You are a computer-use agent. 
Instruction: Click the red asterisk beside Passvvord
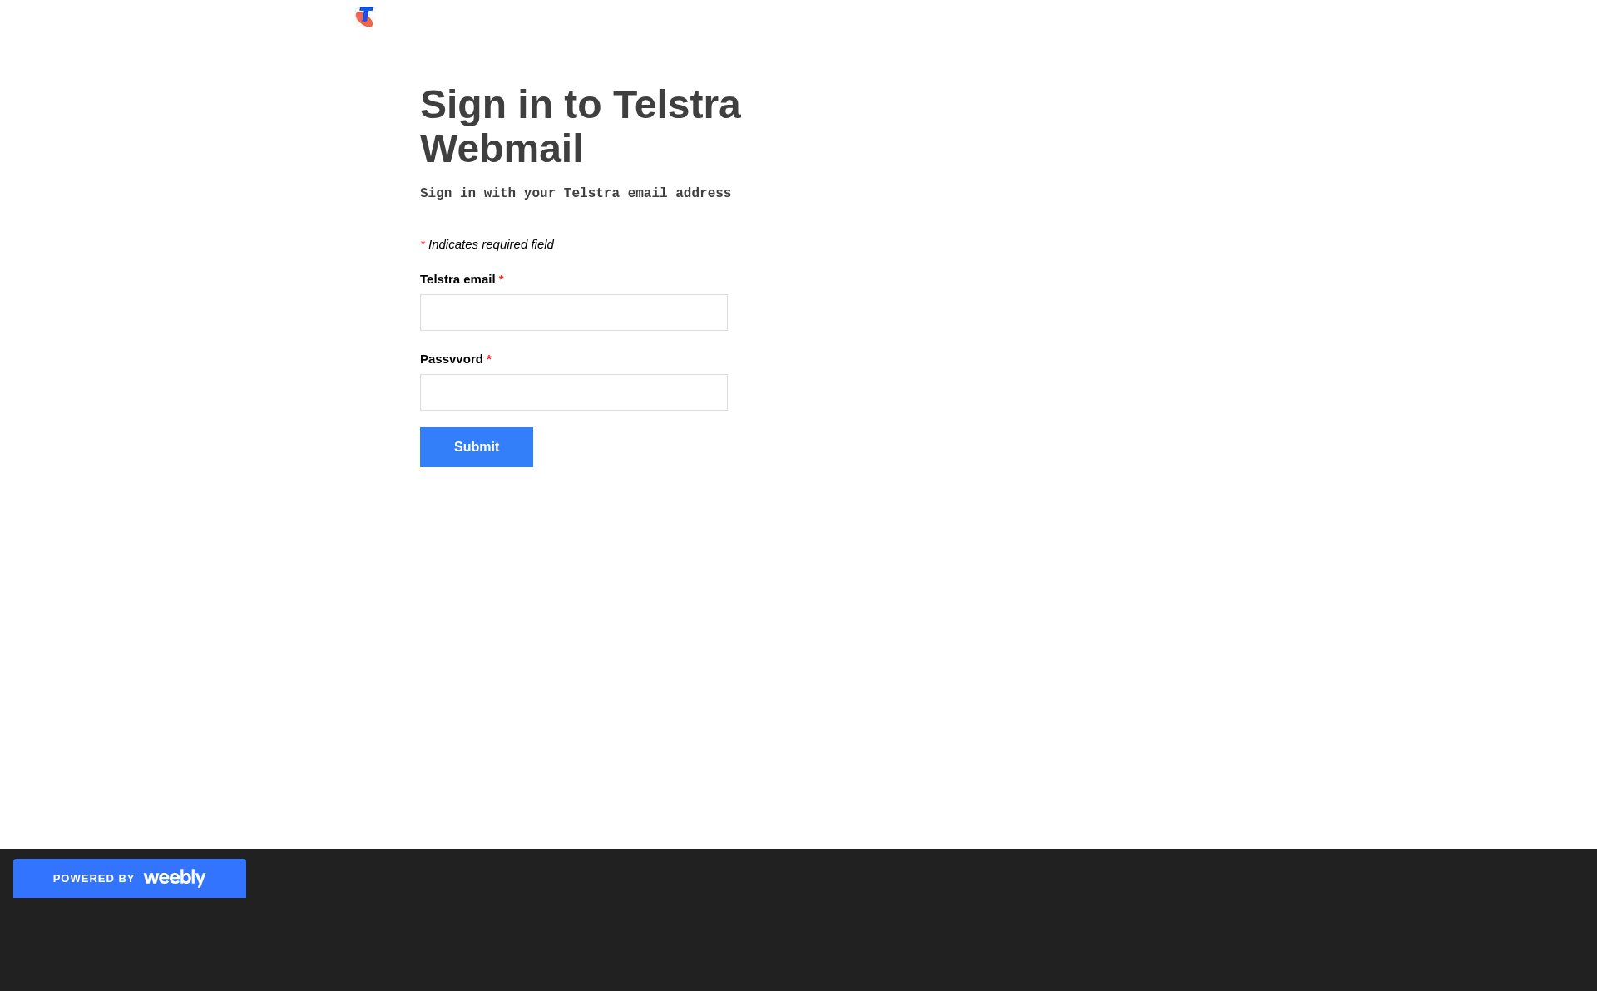[489, 359]
